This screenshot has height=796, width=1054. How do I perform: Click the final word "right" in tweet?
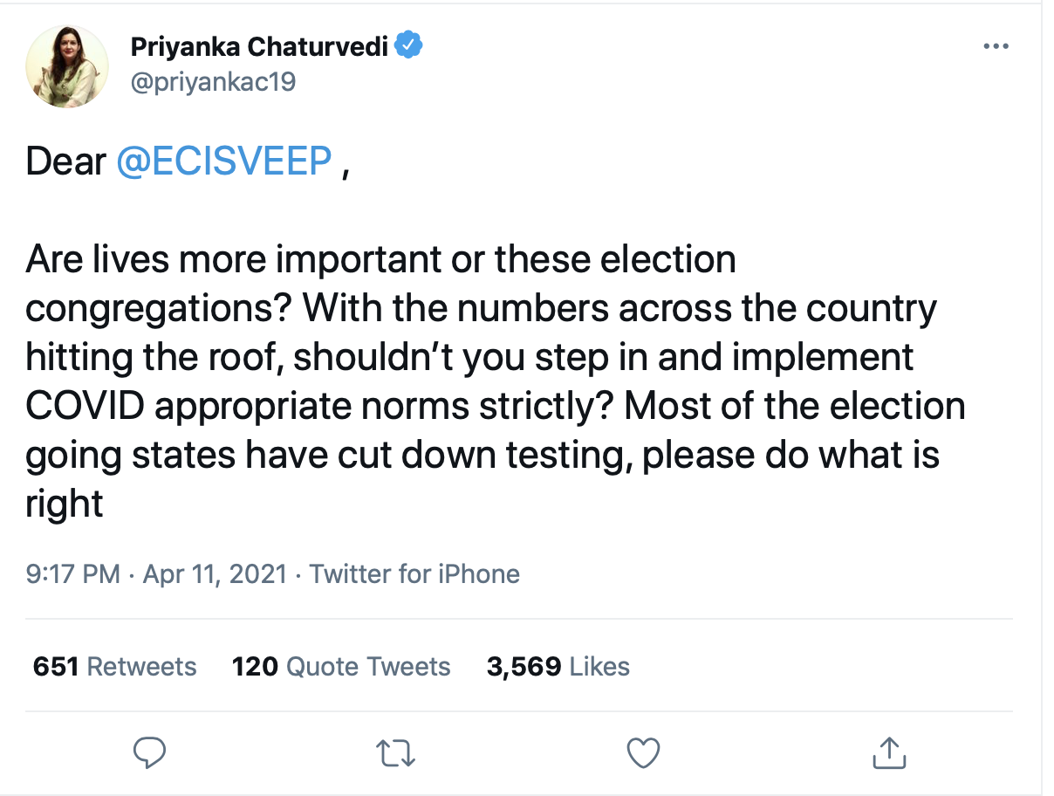[x=65, y=505]
